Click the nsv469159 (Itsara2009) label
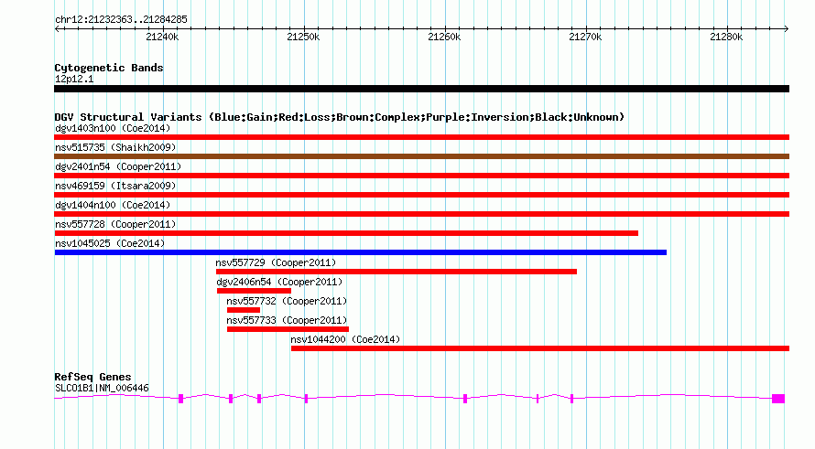Image resolution: width=815 pixels, height=449 pixels. (115, 186)
